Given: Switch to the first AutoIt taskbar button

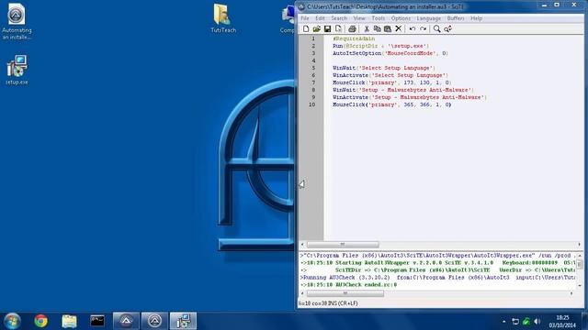Looking at the screenshot, I should [126, 321].
